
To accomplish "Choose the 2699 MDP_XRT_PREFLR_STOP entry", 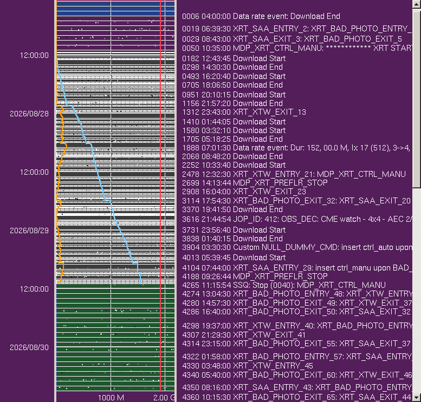I will 255,183.
